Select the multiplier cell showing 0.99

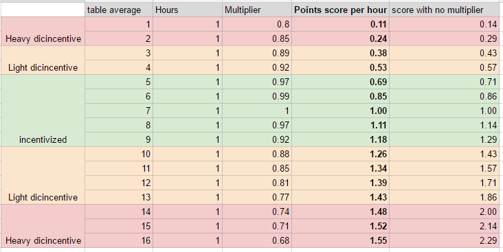[x=257, y=96]
